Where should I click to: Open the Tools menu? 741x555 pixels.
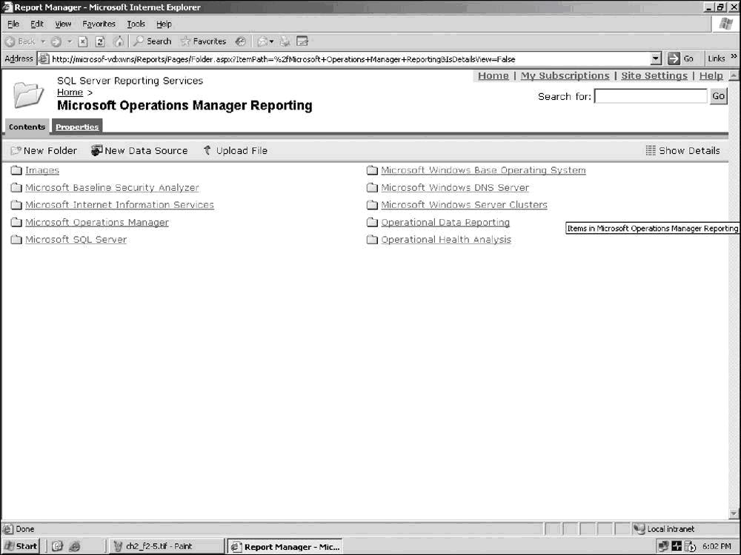[136, 24]
